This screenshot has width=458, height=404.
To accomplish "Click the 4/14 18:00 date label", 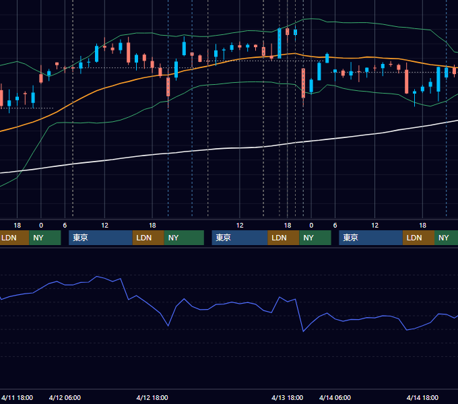I will pos(423,397).
